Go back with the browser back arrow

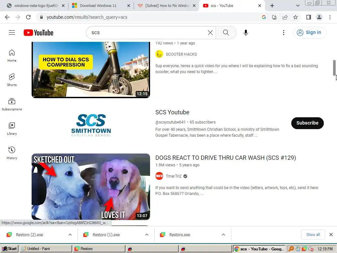tap(7, 17)
